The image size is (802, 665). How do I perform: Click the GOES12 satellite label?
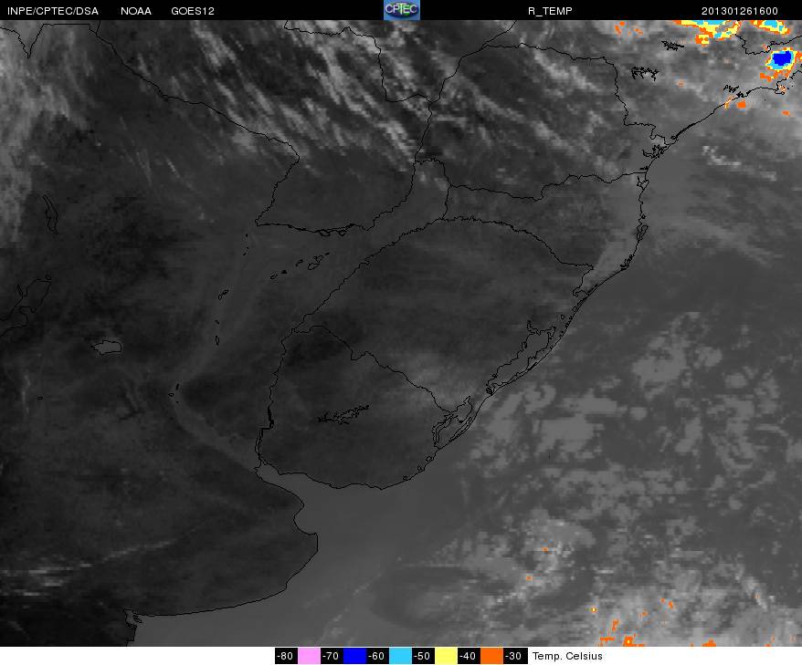(x=193, y=11)
